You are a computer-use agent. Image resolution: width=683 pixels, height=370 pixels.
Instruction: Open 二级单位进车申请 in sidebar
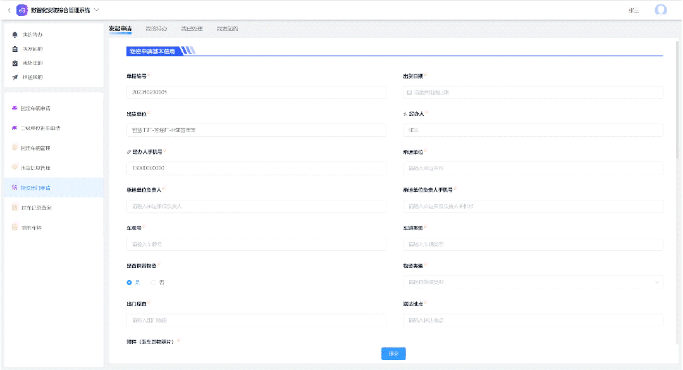click(40, 128)
